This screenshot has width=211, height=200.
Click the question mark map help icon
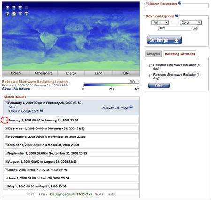point(26,14)
